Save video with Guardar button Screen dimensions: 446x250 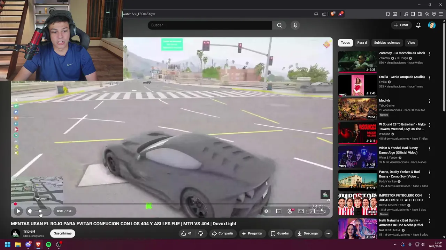[280, 233]
